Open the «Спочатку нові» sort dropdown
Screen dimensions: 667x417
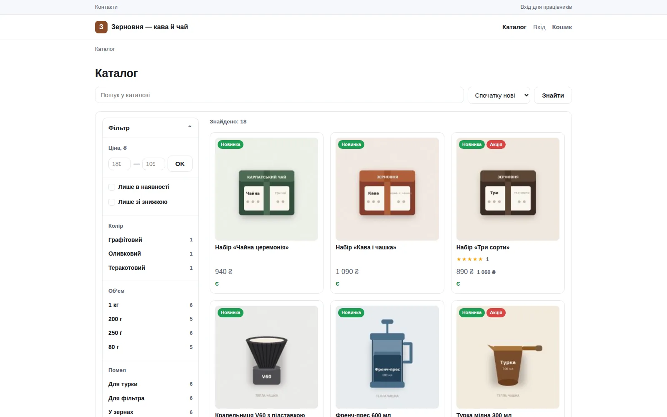click(x=499, y=95)
